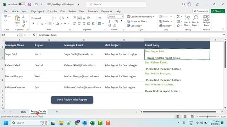227x127 pixels.
Task: Open the Insert ribbon tab
Action: point(24,11)
